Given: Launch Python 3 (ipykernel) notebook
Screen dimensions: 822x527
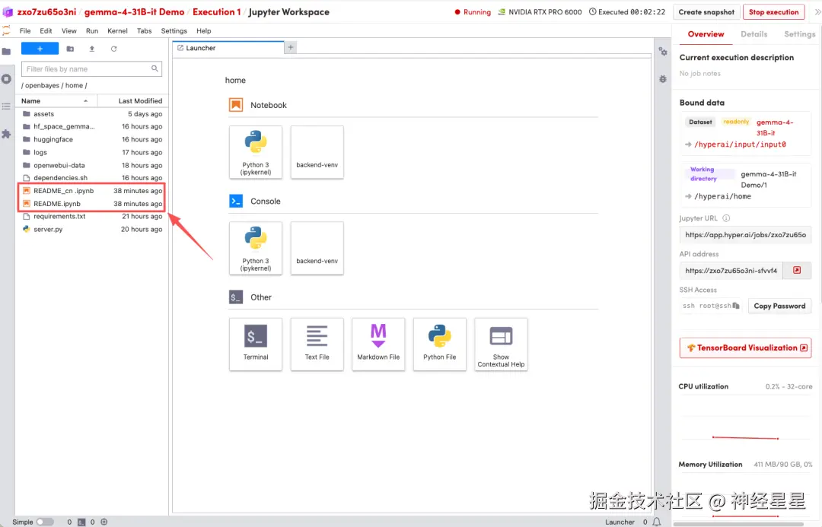Looking at the screenshot, I should (x=256, y=152).
